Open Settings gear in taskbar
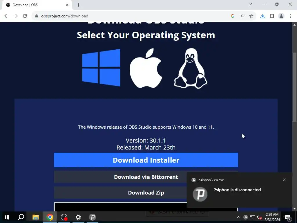 [x=78, y=217]
